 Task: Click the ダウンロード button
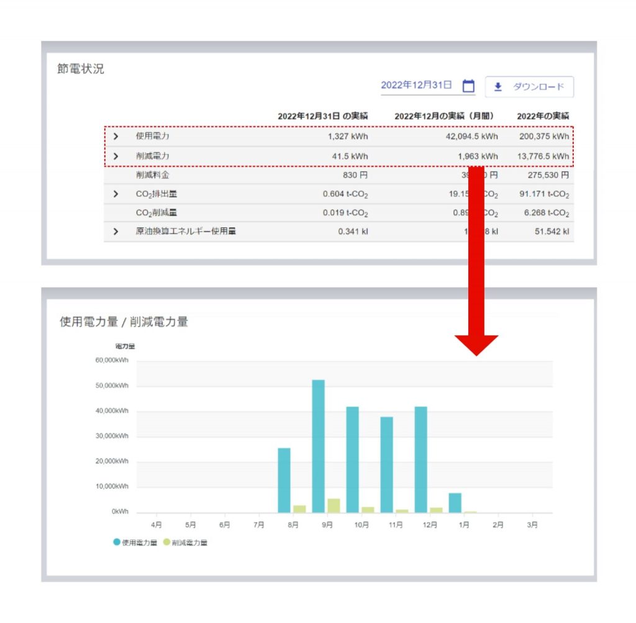pyautogui.click(x=529, y=87)
